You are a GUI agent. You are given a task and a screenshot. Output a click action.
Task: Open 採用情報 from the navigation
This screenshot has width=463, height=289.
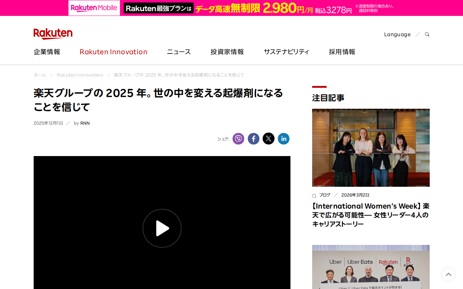pos(342,52)
